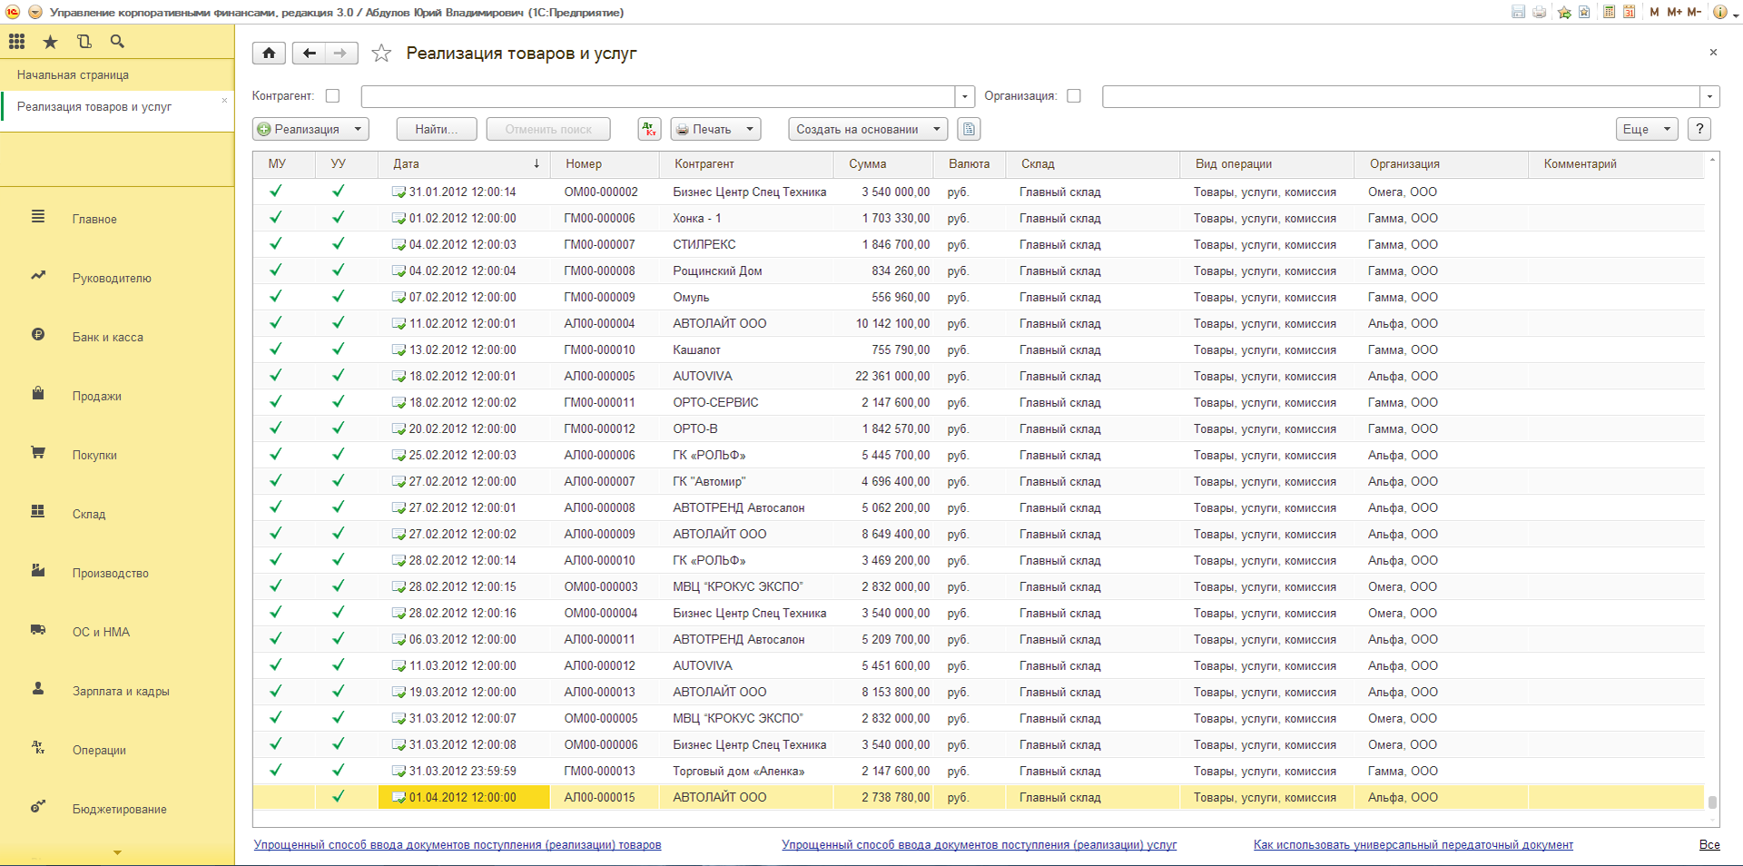The height and width of the screenshot is (866, 1743).
Task: Enable the Контрагент filter checkbox
Action: [332, 95]
